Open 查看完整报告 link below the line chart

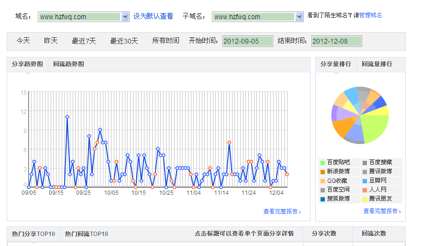pyautogui.click(x=282, y=212)
